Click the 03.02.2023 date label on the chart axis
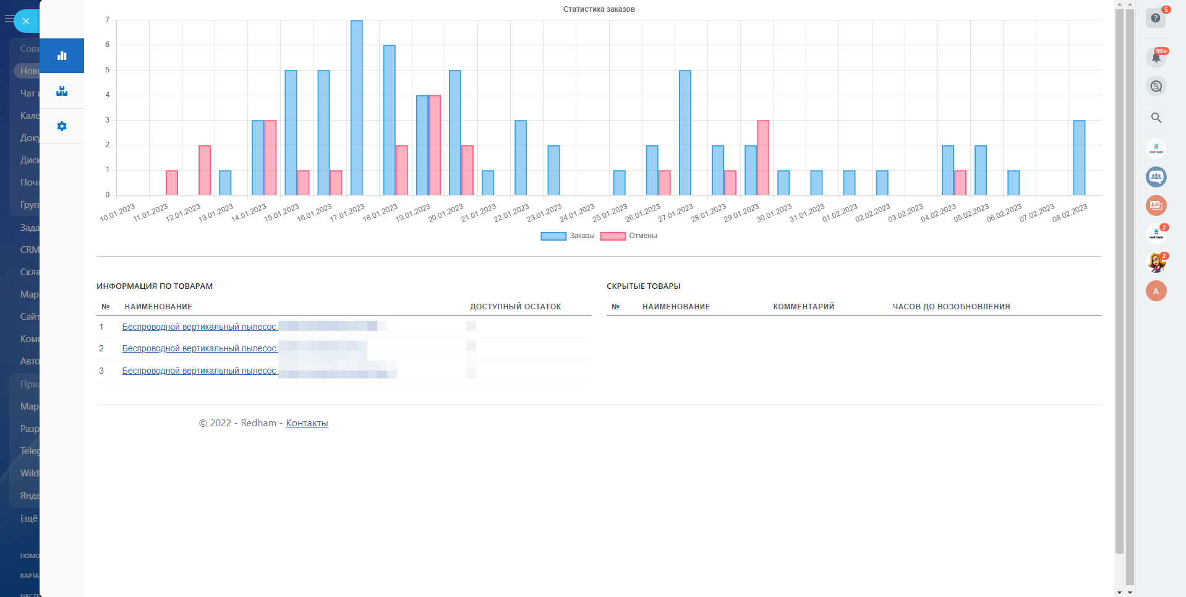The image size is (1186, 597). 905,213
